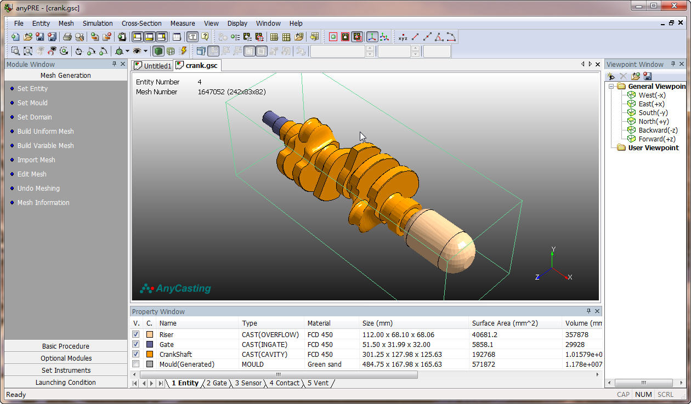Screen dimensions: 691x404
Task: Click the yellow help question-mark icon
Action: 205,37
